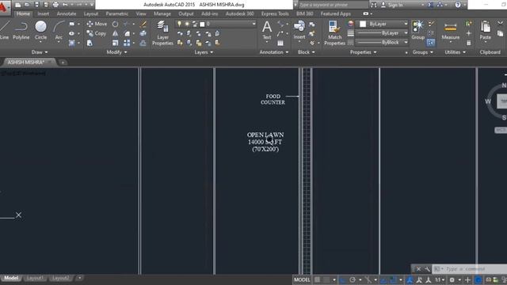
Task: Close the command line with its X button
Action: click(x=418, y=269)
